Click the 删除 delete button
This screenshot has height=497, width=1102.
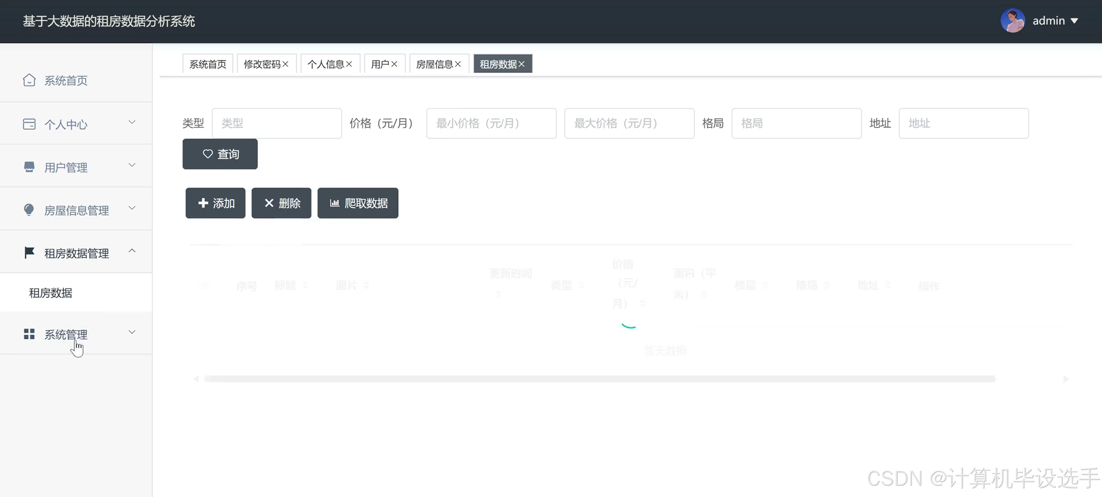(x=281, y=203)
